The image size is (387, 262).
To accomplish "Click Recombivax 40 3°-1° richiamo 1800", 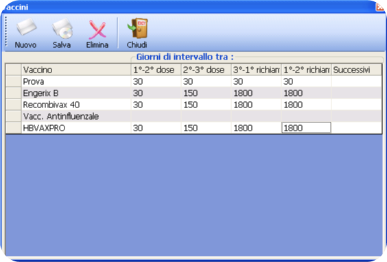I will (x=256, y=105).
